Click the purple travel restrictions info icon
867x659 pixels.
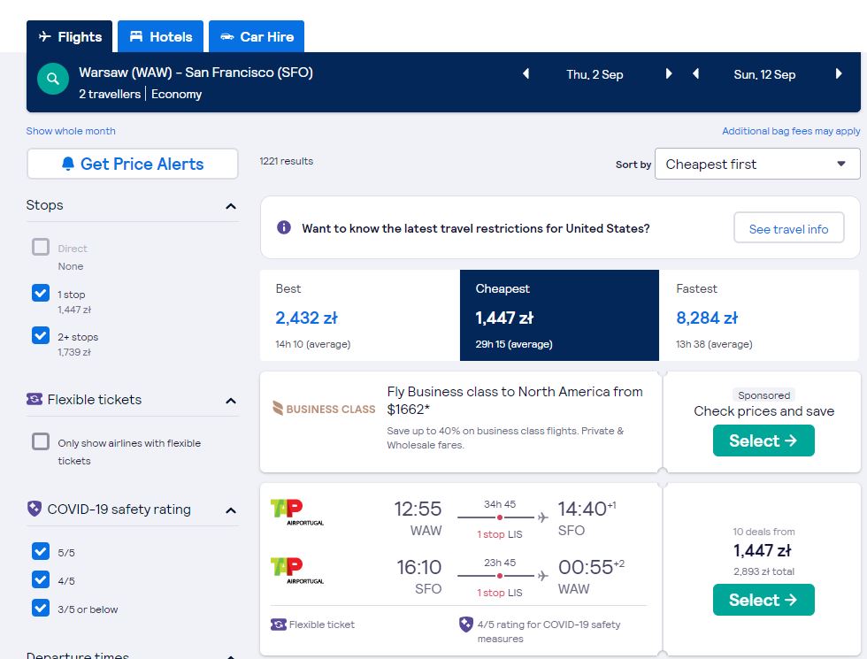284,227
